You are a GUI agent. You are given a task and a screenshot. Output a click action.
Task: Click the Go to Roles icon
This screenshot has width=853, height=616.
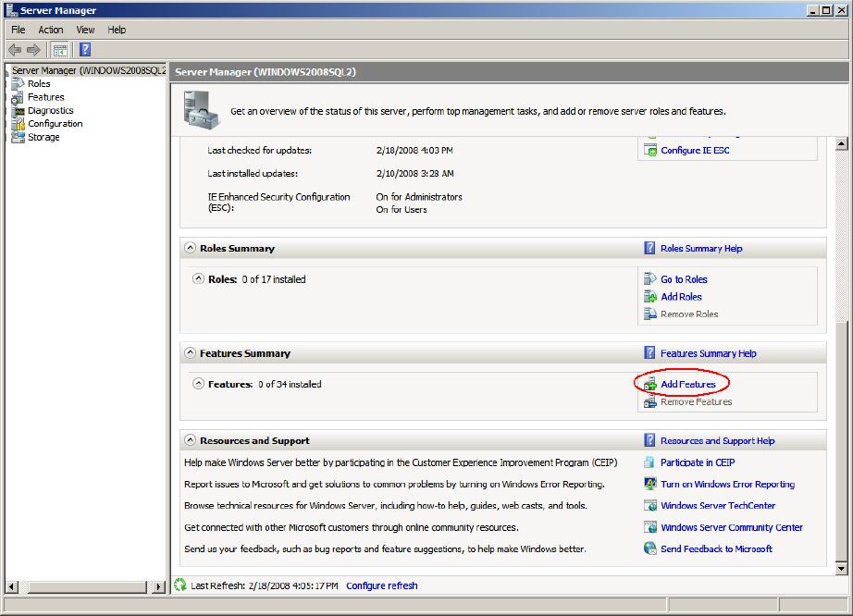click(650, 279)
